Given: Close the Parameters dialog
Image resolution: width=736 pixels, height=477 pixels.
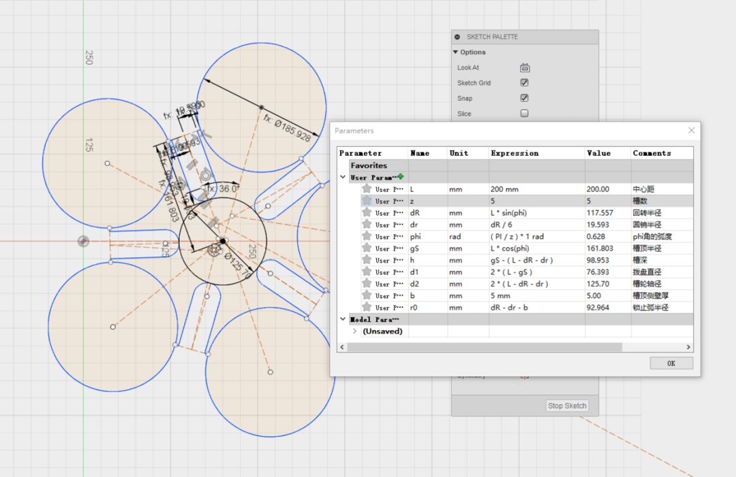Looking at the screenshot, I should pos(691,130).
